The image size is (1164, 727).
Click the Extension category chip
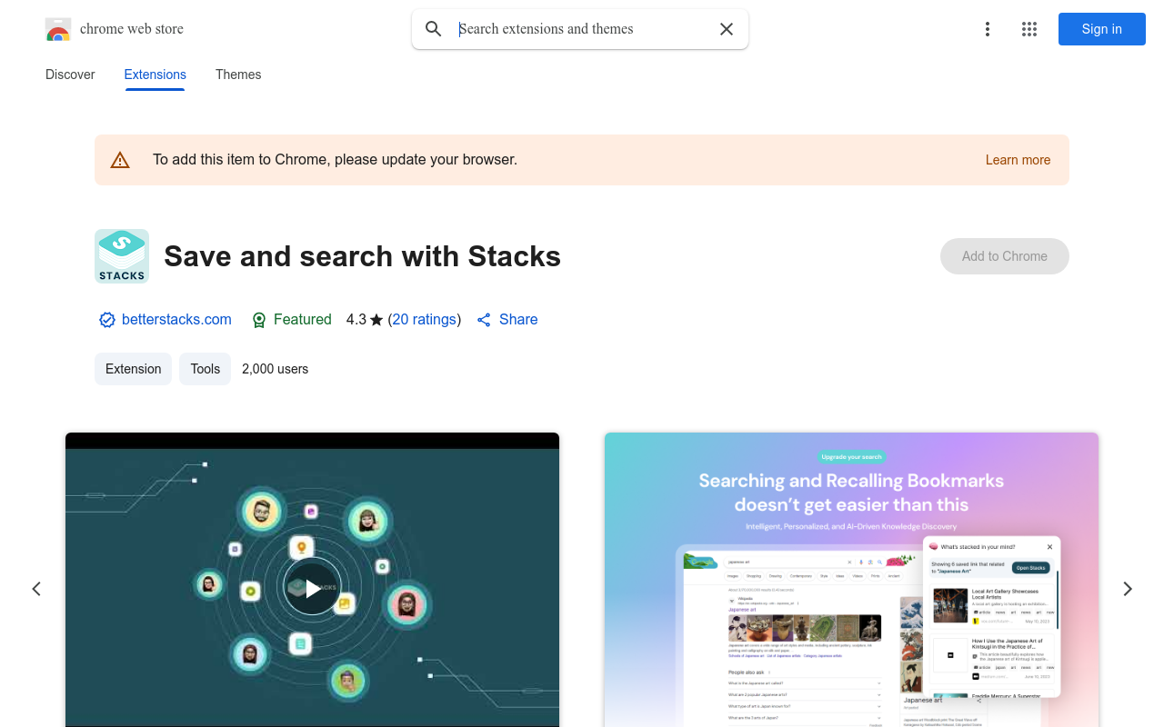133,369
